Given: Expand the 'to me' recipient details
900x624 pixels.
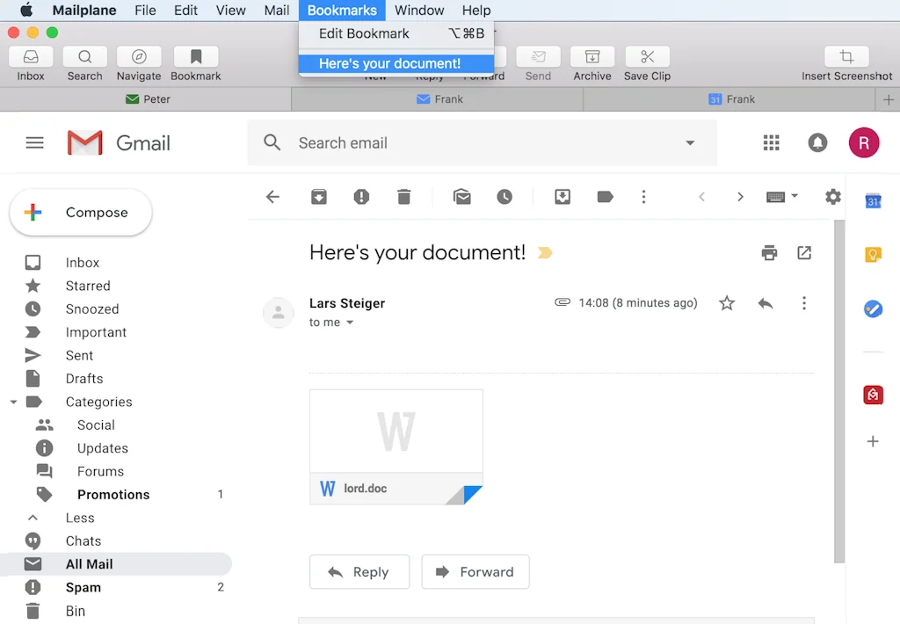Looking at the screenshot, I should (331, 323).
